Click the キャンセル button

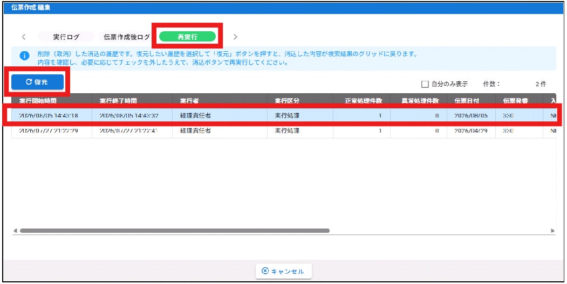(284, 272)
